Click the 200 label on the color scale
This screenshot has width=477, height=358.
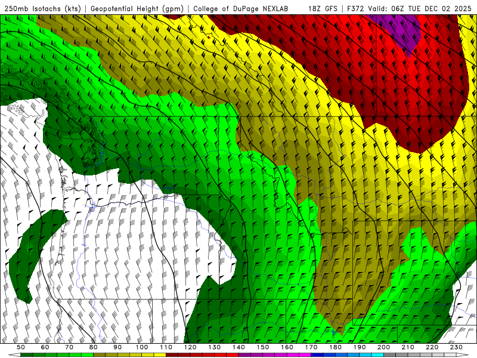point(384,347)
